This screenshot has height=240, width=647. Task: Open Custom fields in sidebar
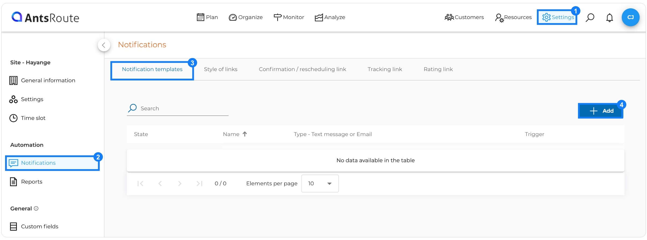click(x=34, y=226)
